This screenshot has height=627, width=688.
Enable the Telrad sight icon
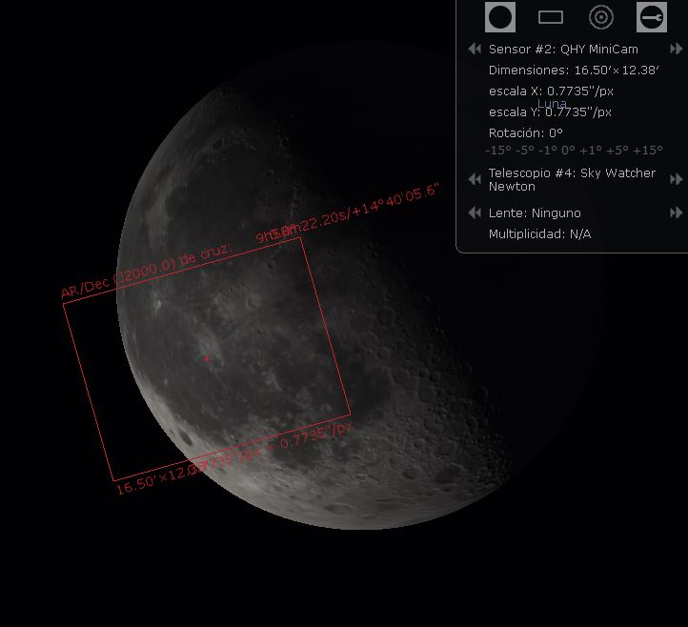pyautogui.click(x=601, y=17)
